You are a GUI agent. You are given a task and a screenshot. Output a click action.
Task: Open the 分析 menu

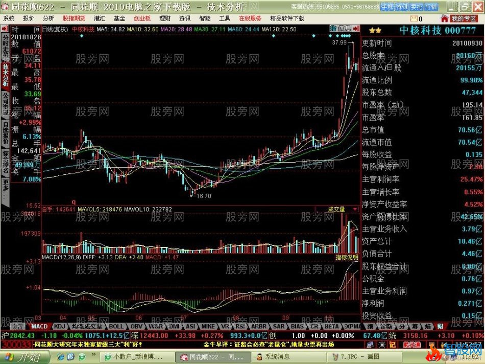(x=48, y=18)
